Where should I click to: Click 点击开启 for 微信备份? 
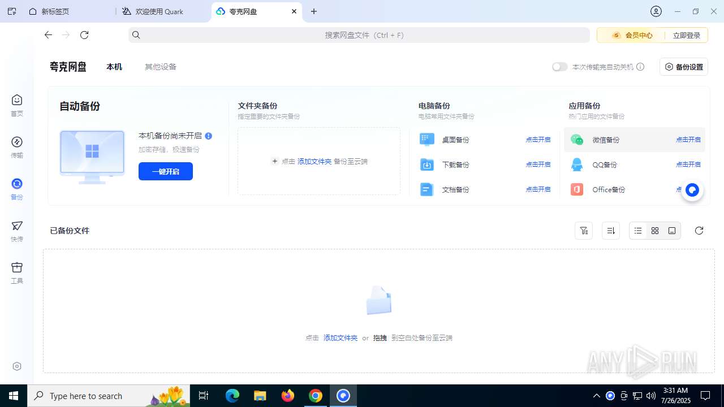click(x=688, y=140)
